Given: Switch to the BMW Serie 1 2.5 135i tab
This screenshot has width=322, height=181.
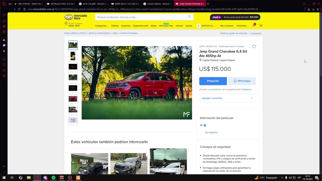Looking at the screenshot, I should [125, 4].
